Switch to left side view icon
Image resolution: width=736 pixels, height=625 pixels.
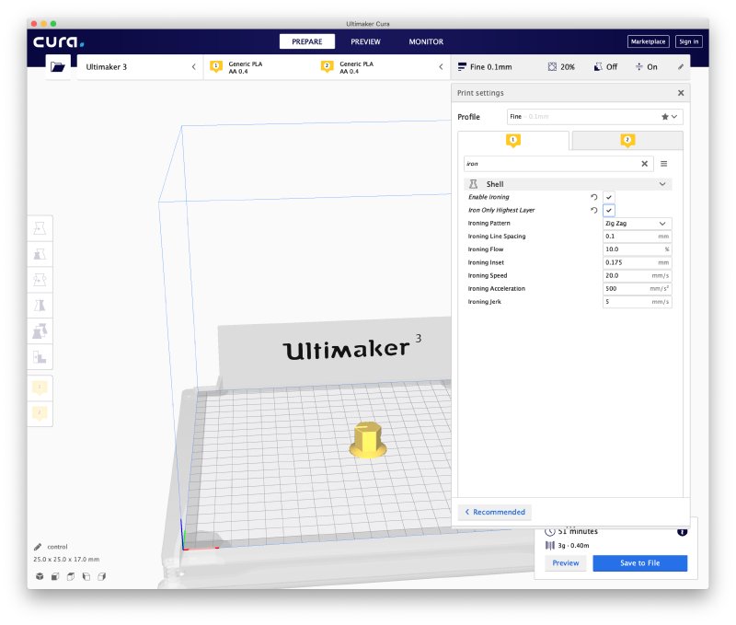[86, 576]
